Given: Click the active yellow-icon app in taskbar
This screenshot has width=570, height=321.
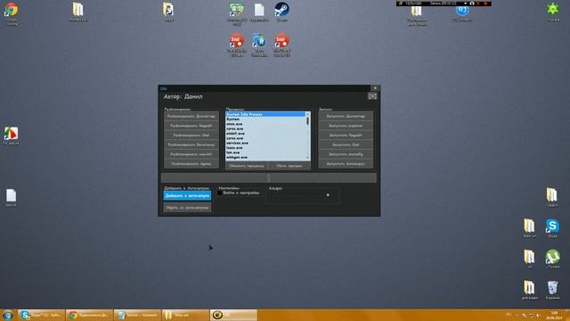Looking at the screenshot, I should [233, 315].
